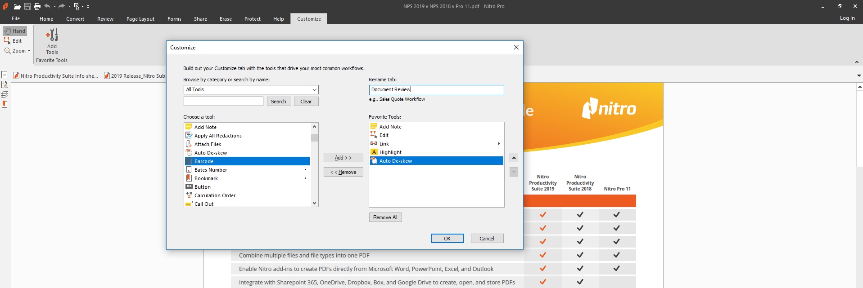Click the Add >> button

point(343,158)
